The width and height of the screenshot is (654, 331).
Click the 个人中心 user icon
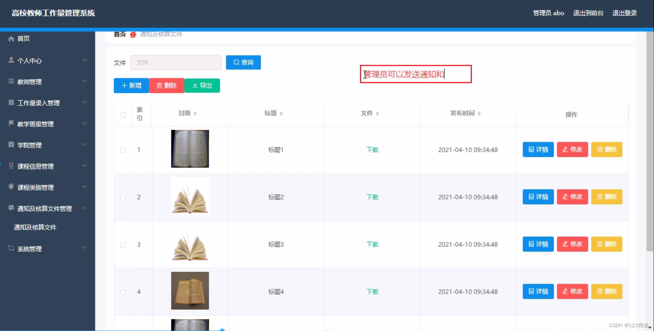[x=11, y=60]
